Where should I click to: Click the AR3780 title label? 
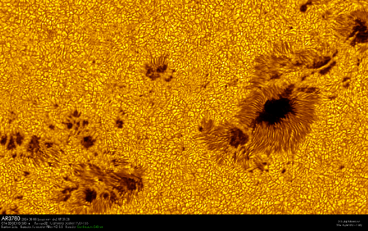11,218
